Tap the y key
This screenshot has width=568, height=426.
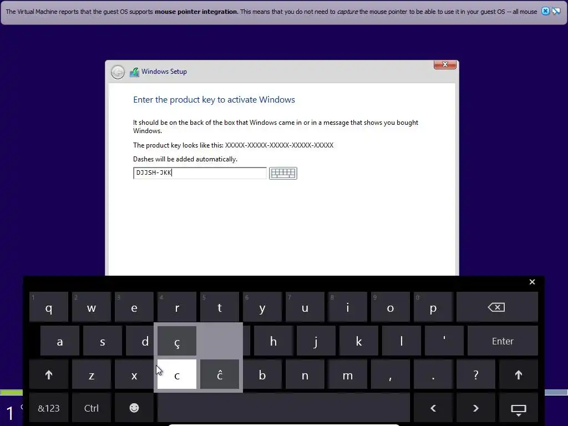point(262,307)
